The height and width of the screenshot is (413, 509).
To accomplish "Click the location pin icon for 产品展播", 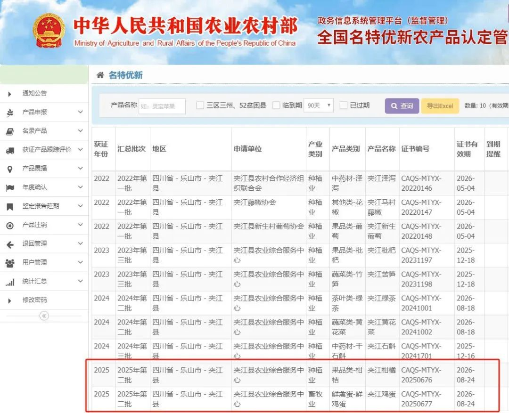I will (10, 169).
